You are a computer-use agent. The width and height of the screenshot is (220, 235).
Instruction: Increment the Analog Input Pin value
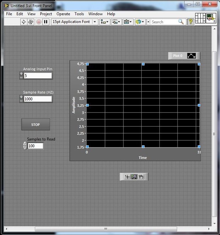pyautogui.click(x=21, y=74)
